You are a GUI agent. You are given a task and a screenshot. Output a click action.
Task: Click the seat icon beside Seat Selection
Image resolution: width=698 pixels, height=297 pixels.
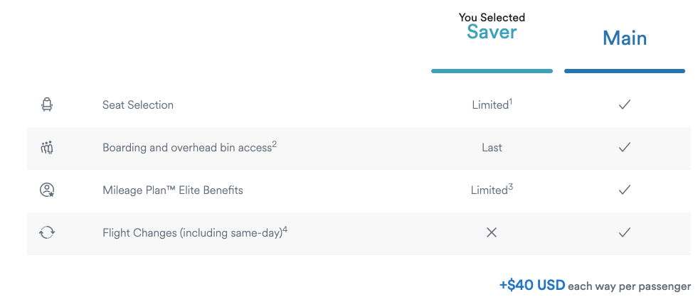click(x=47, y=105)
